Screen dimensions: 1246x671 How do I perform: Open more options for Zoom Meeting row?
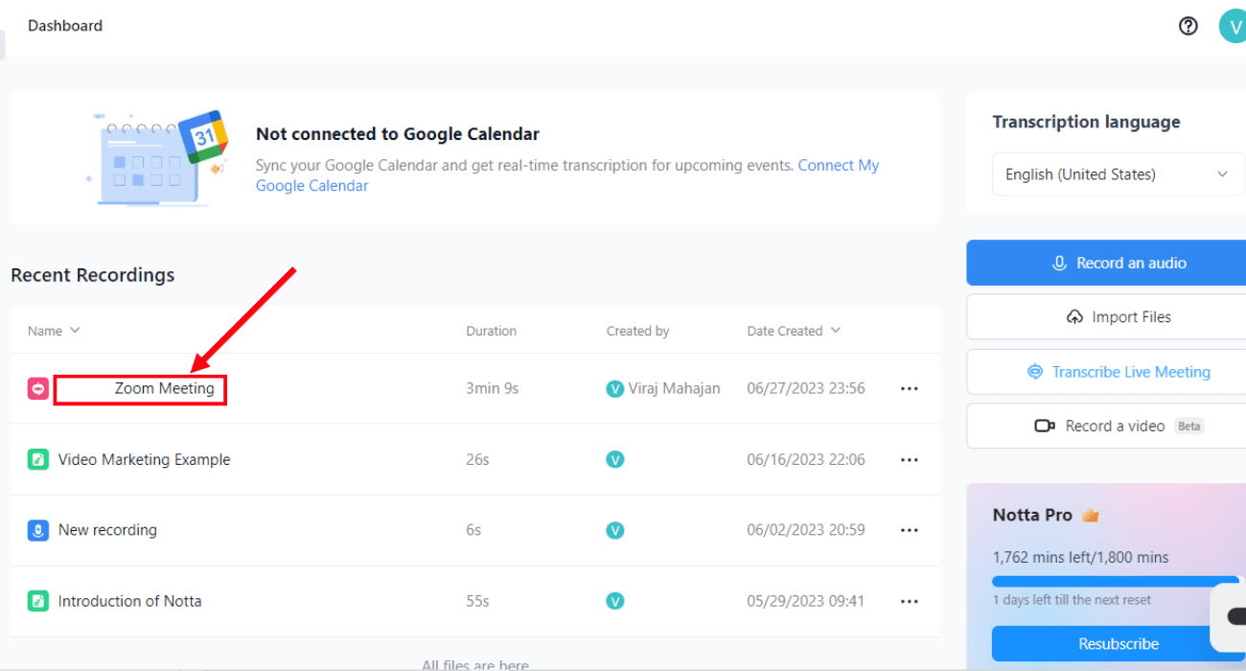pyautogui.click(x=910, y=388)
